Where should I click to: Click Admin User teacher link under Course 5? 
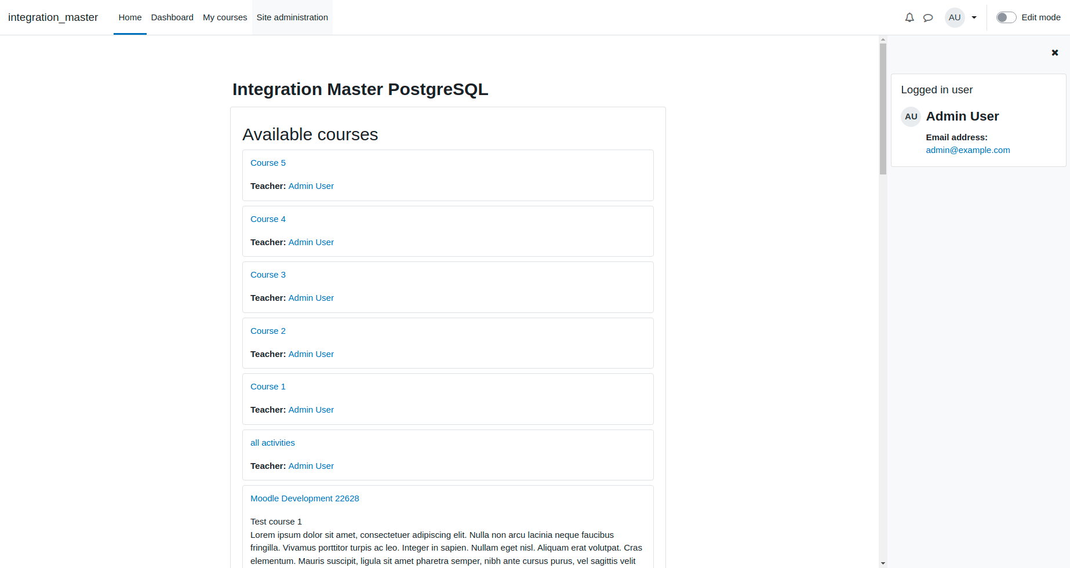point(311,186)
